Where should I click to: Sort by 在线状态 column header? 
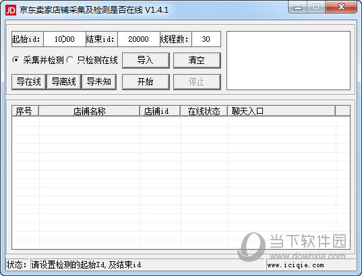(204, 111)
